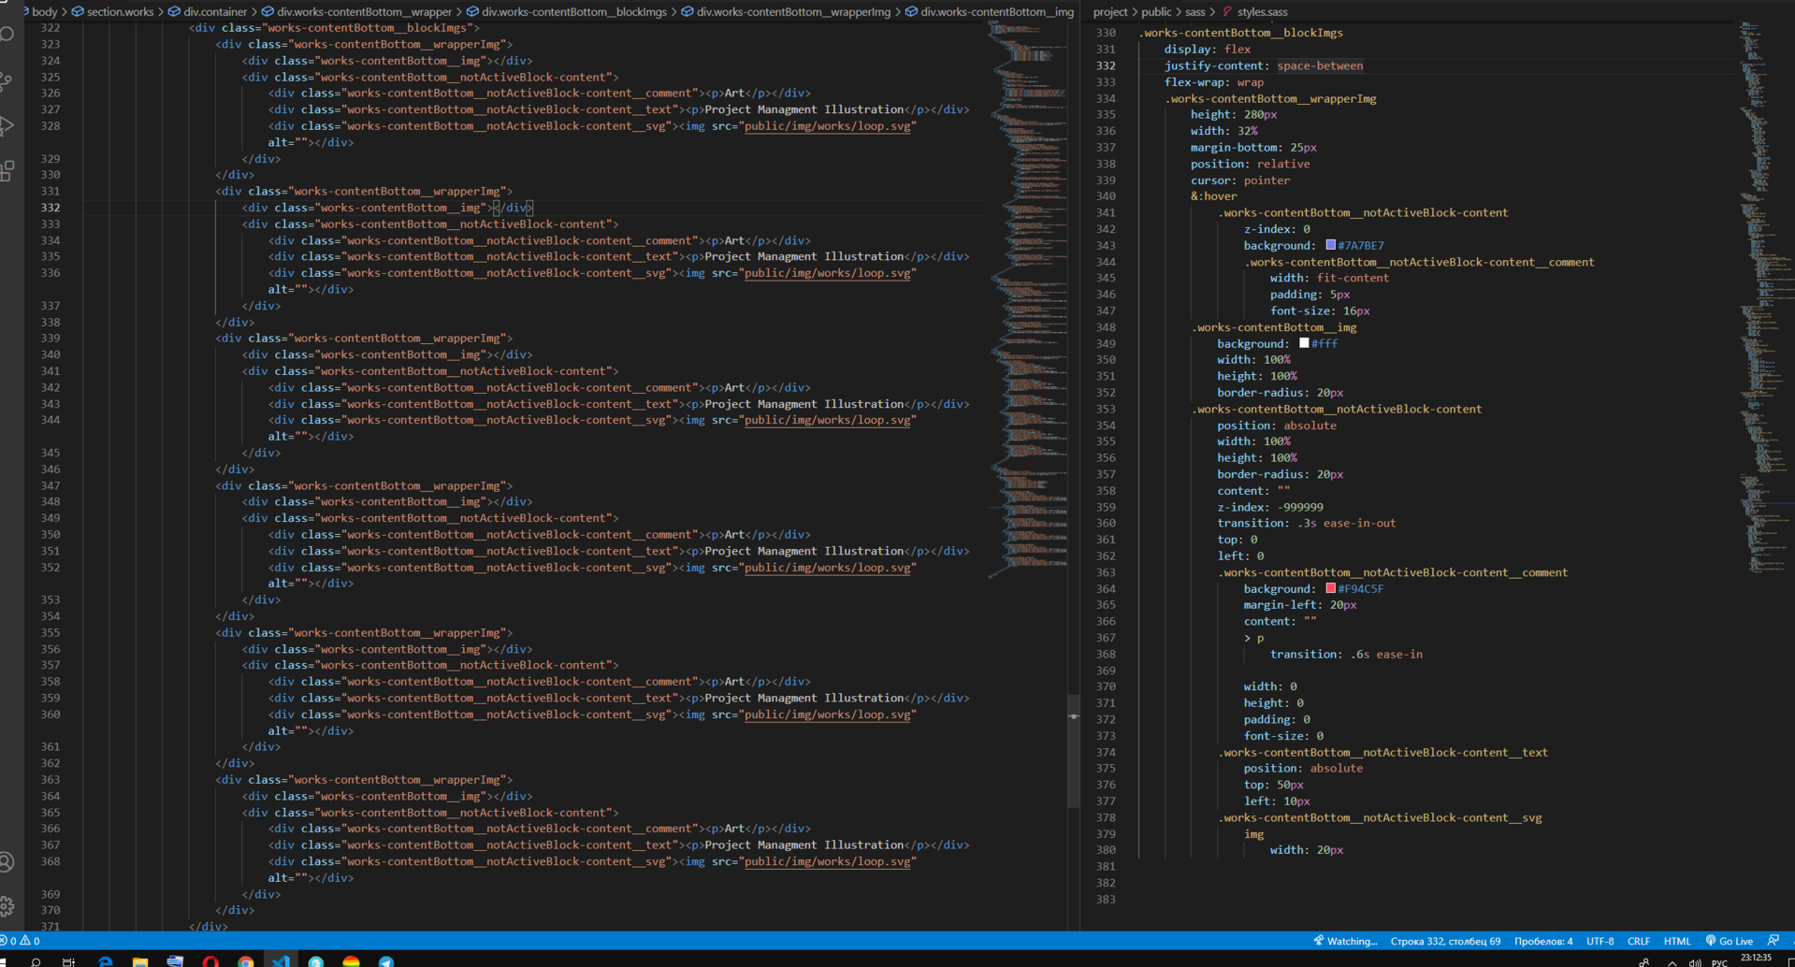Launch Microsoft Edge from the taskbar
The height and width of the screenshot is (967, 1795).
point(105,961)
